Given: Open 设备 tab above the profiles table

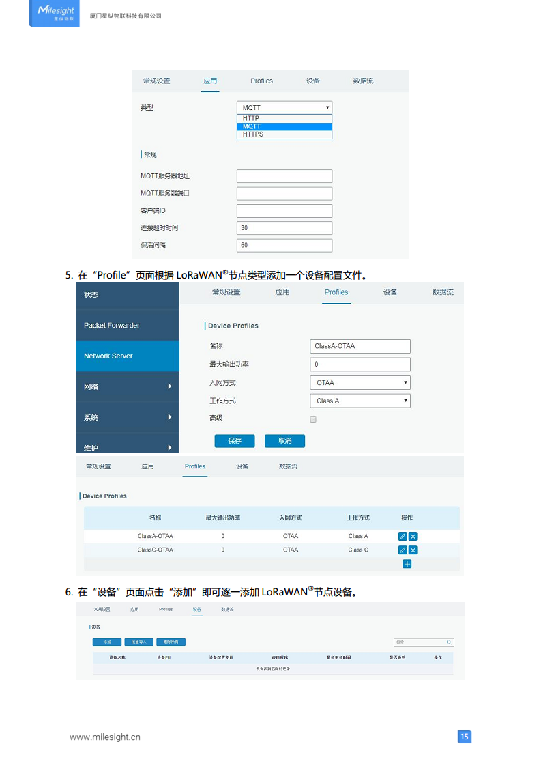Looking at the screenshot, I should [x=242, y=466].
